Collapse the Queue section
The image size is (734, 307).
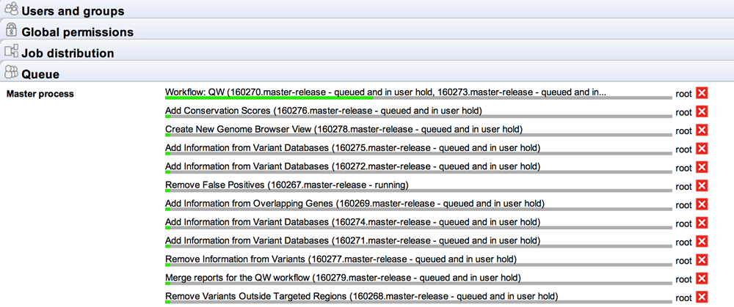coord(40,73)
